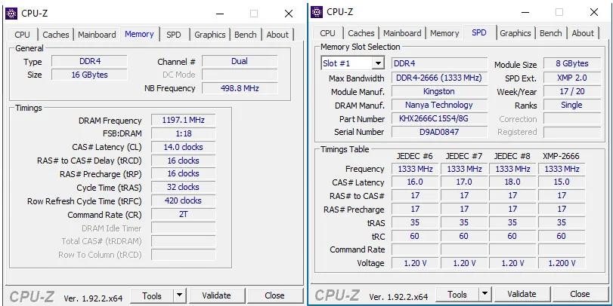
Task: Switch to Mainboard tab in right window
Action: 402,33
